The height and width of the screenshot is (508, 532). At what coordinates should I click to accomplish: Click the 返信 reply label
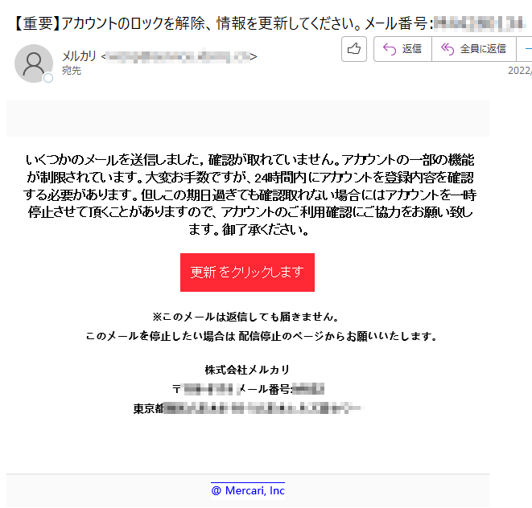click(411, 49)
